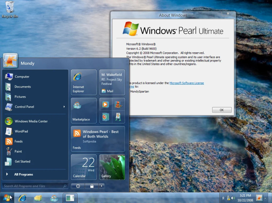Image resolution: width=272 pixels, height=203 pixels.
Task: Open Computer from the Start menu
Action: coord(36,77)
